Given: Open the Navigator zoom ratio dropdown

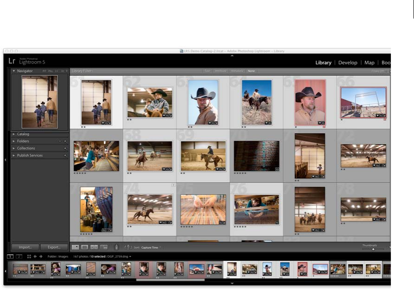Looking at the screenshot, I should (x=67, y=71).
